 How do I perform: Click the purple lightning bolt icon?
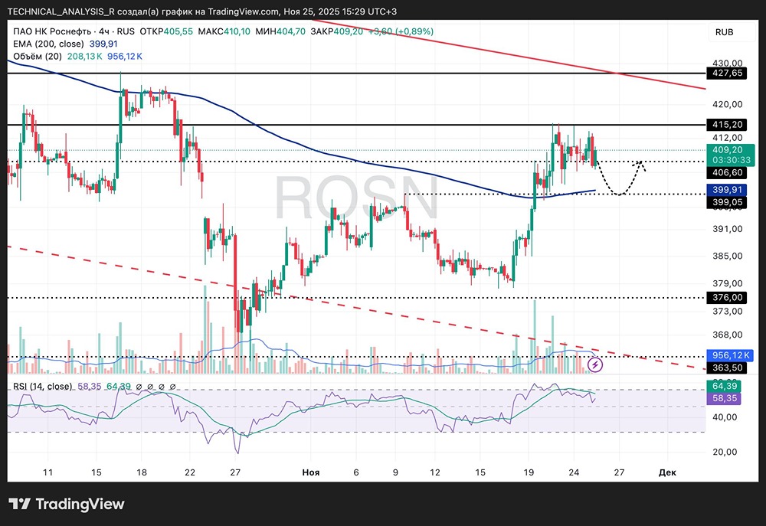click(594, 364)
